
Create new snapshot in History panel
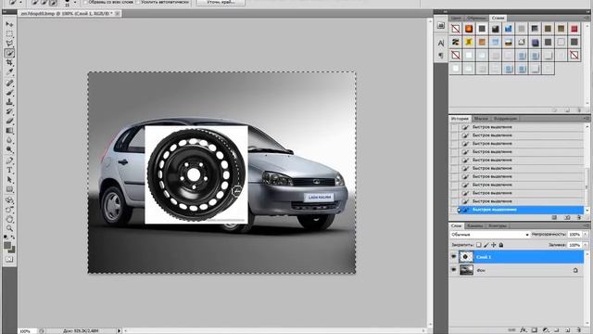coord(567,218)
